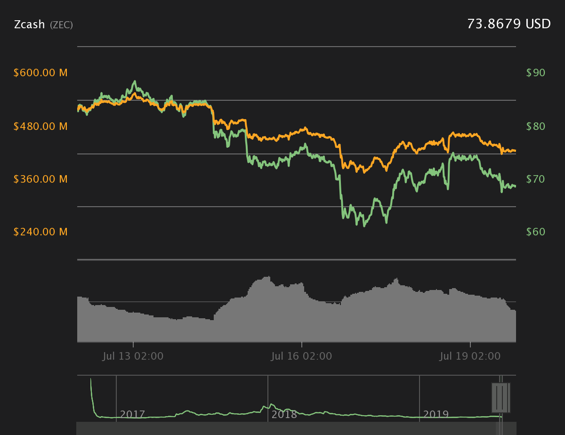Click the Zcash chart title
This screenshot has width=565, height=435.
pyautogui.click(x=30, y=25)
